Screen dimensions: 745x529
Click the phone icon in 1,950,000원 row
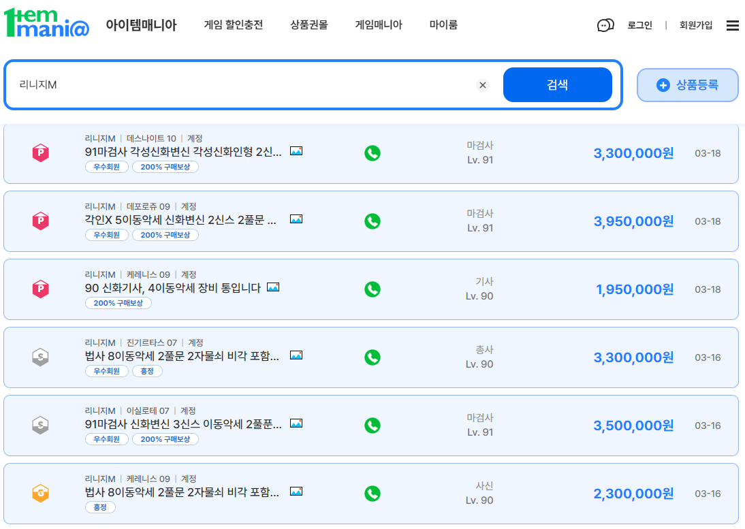[372, 289]
